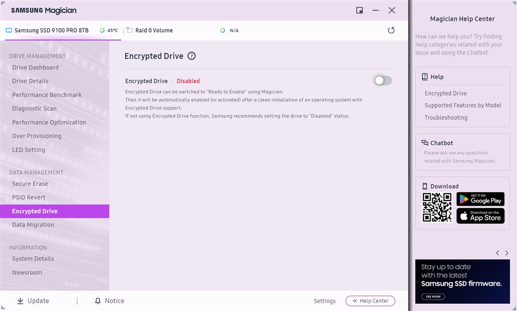Open Supported Features by Model help link

(x=463, y=105)
